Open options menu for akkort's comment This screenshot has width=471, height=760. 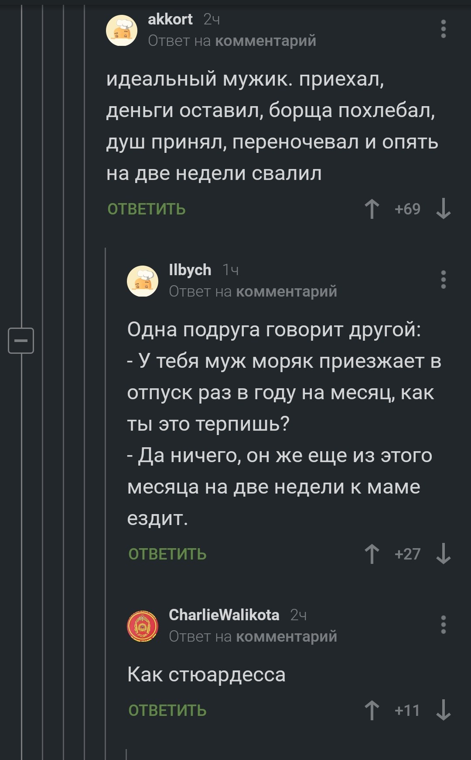[443, 29]
